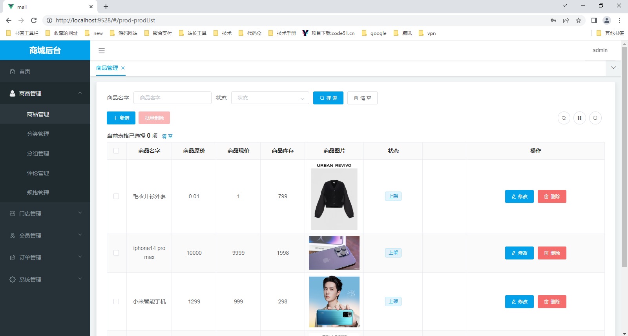Expand the 订单管理 sidebar menu

pyautogui.click(x=80, y=257)
